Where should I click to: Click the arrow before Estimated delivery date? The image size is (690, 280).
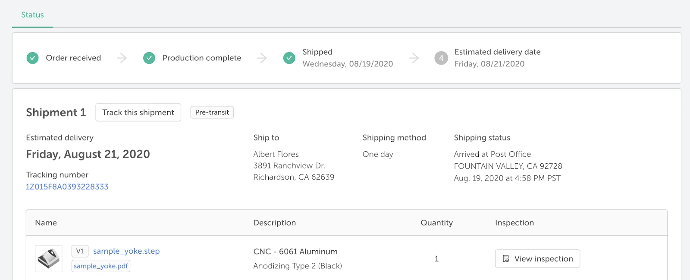coord(414,58)
